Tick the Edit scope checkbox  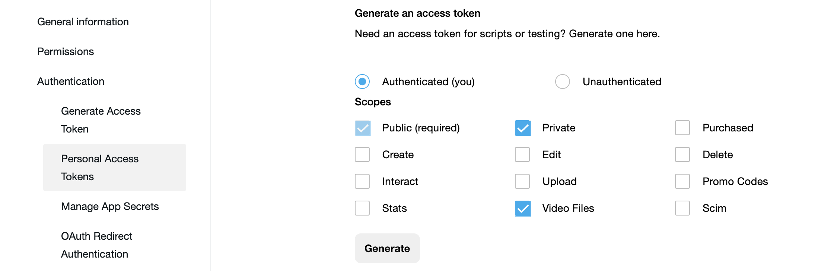(522, 154)
